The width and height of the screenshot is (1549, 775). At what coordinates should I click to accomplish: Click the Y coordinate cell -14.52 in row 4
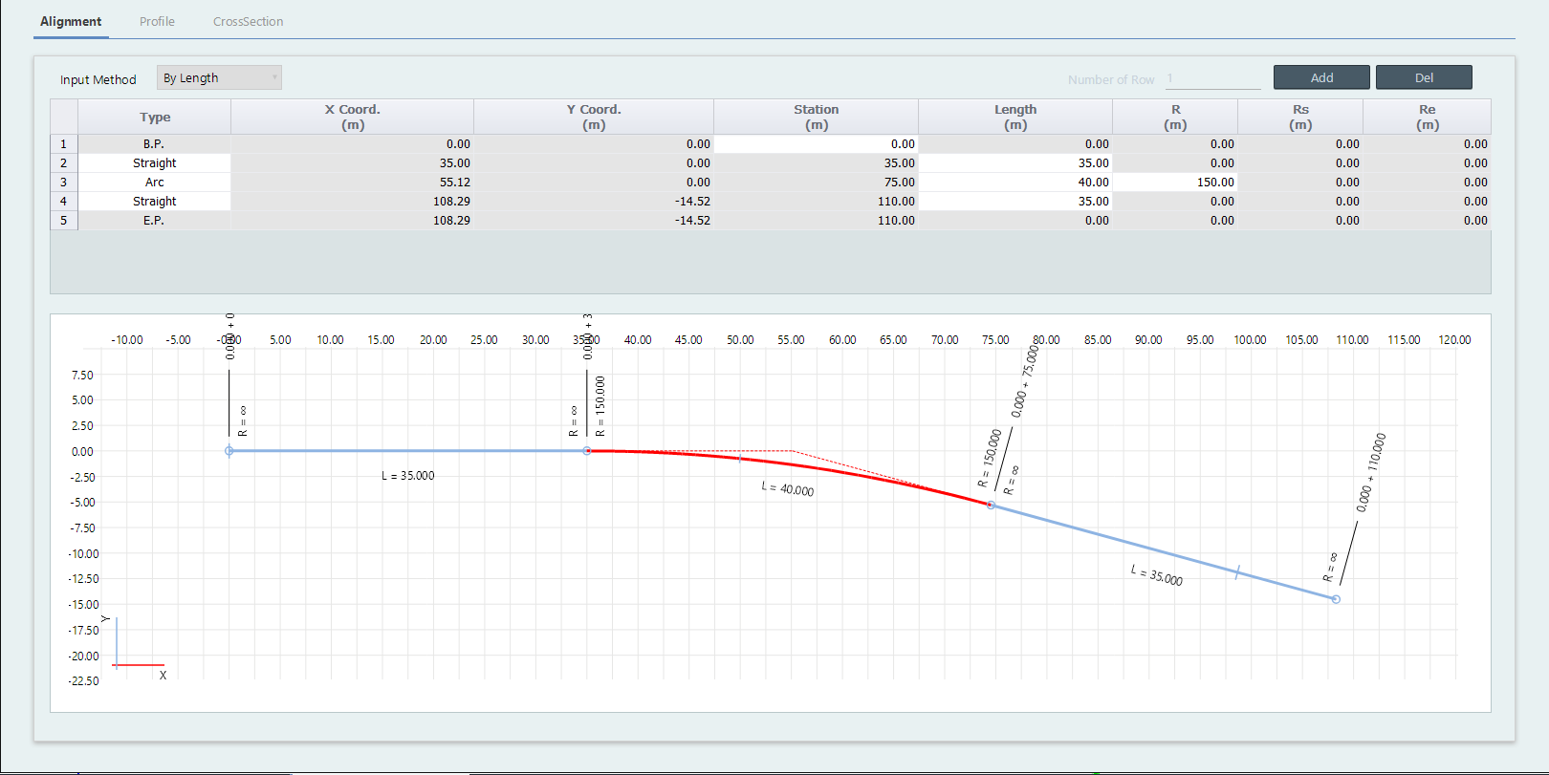pyautogui.click(x=594, y=202)
